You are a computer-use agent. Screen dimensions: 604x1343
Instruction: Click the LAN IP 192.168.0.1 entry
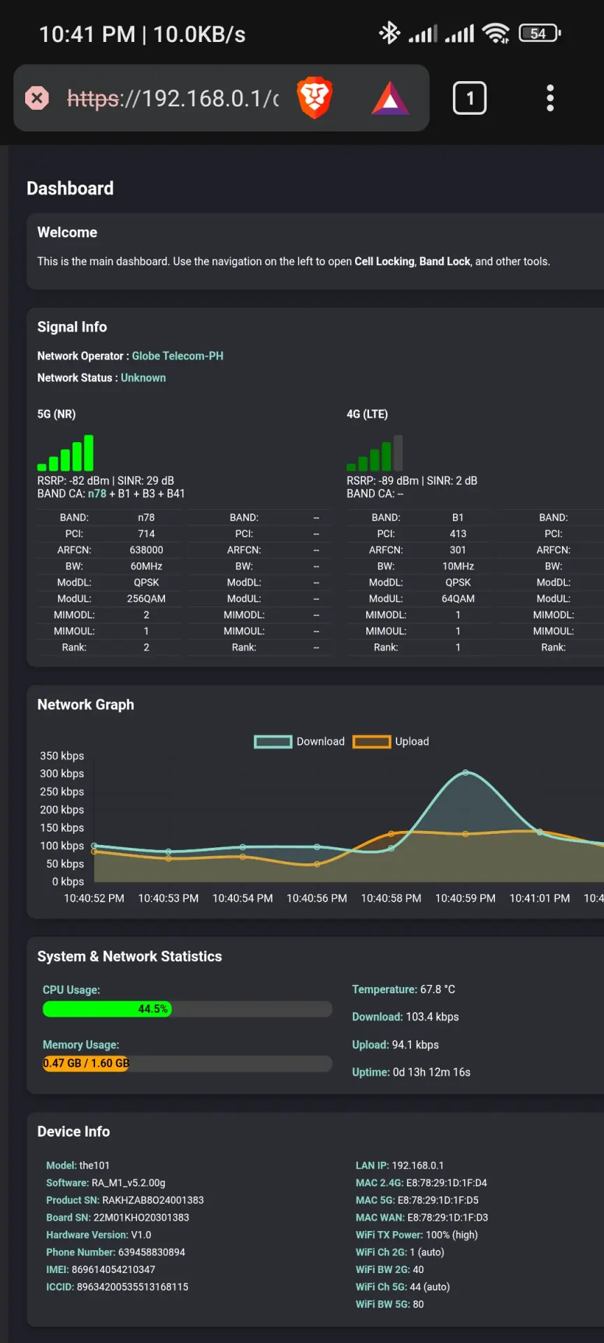400,1165
